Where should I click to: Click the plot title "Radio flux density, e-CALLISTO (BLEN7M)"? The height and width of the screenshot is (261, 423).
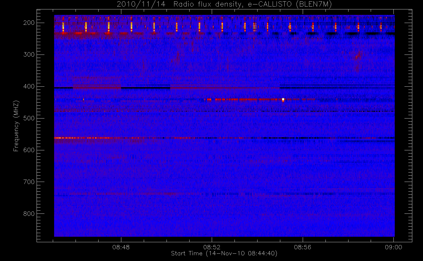click(x=253, y=4)
